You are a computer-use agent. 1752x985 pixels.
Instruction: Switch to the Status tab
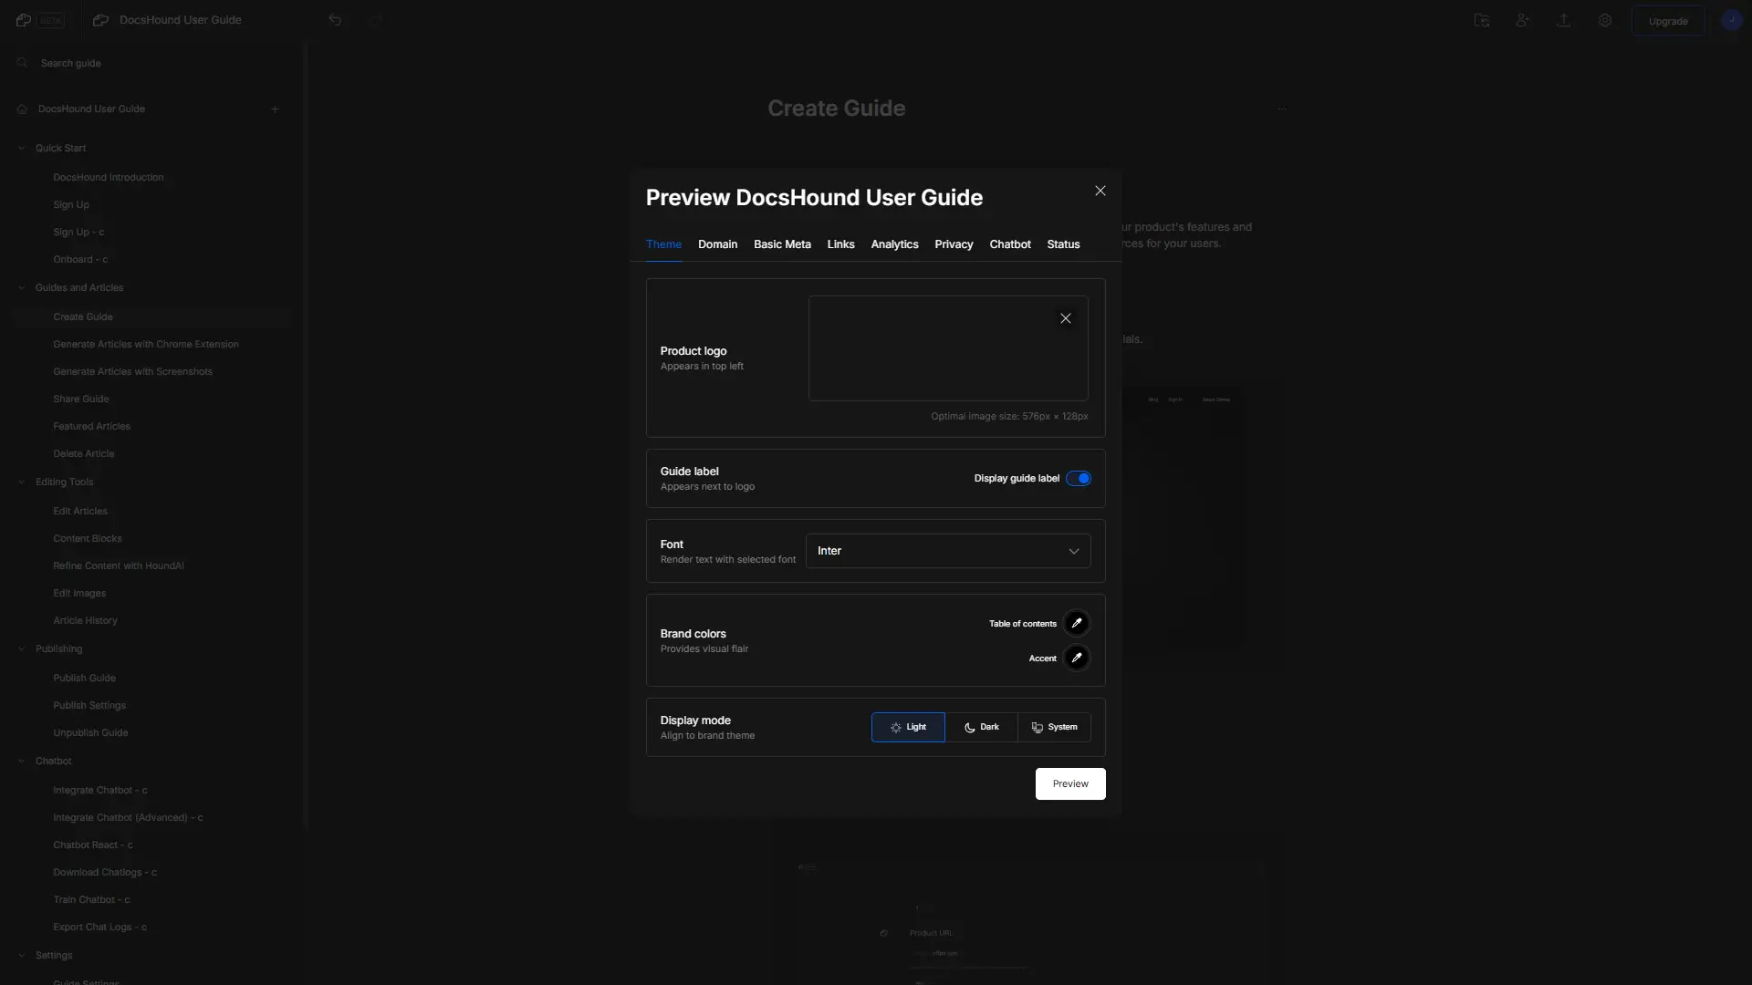(1063, 244)
